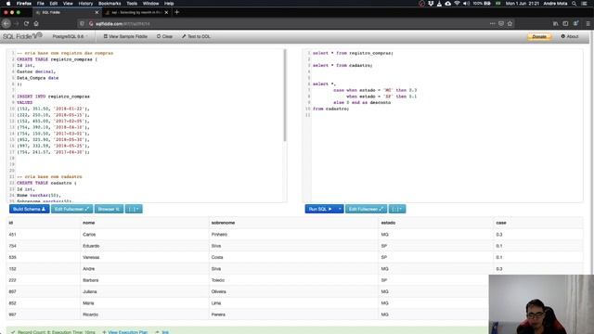This screenshot has width=594, height=334.
Task: Go forward to the next page
Action: click(x=17, y=23)
